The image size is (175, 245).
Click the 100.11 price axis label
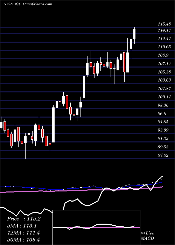164,97
